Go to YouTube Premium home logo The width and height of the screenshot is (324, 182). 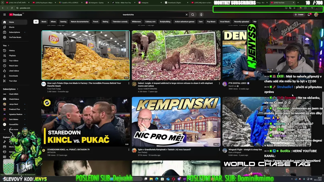click(16, 15)
